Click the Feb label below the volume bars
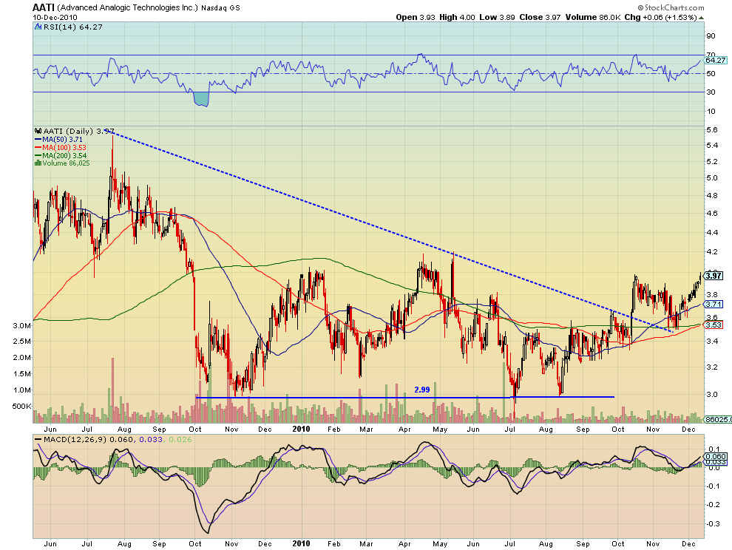 pos(333,430)
